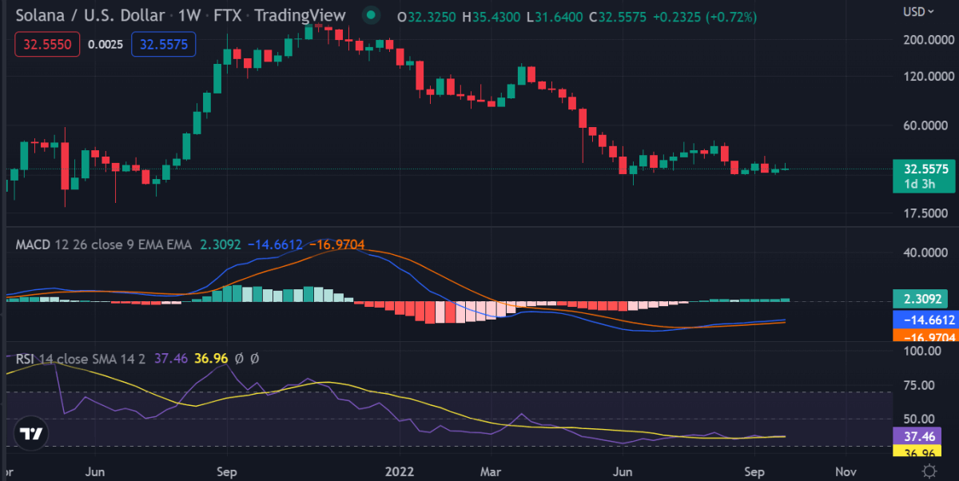
Task: Open the chart settings gear icon
Action: coord(929,471)
